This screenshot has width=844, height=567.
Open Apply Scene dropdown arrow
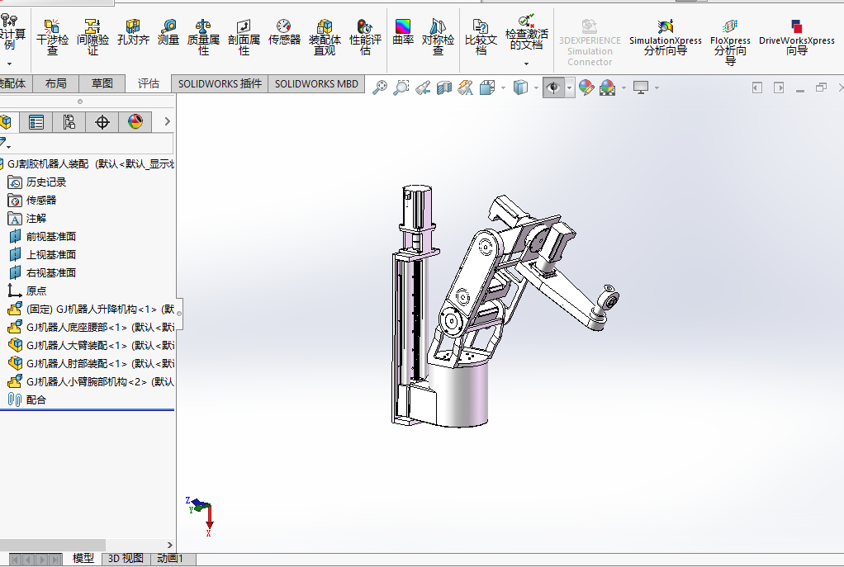(624, 87)
